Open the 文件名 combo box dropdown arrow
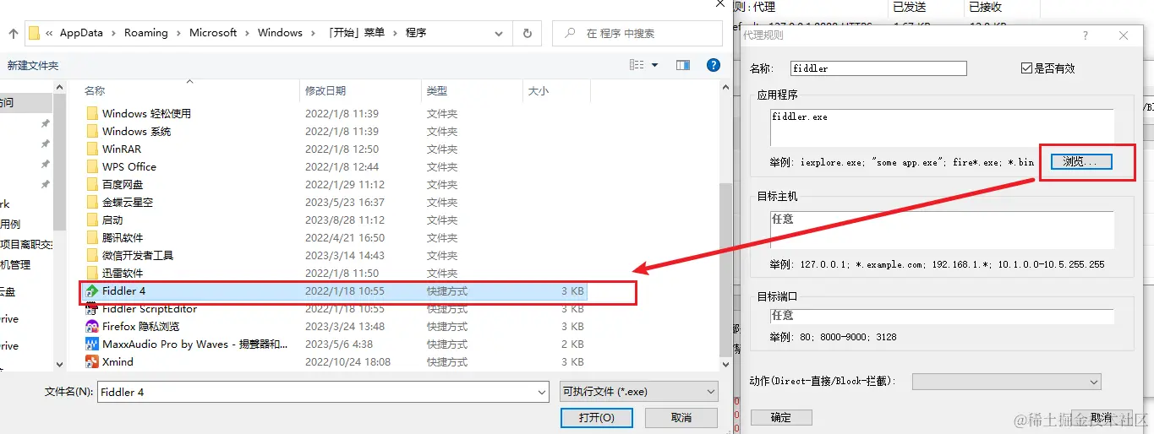This screenshot has width=1154, height=434. pos(541,392)
